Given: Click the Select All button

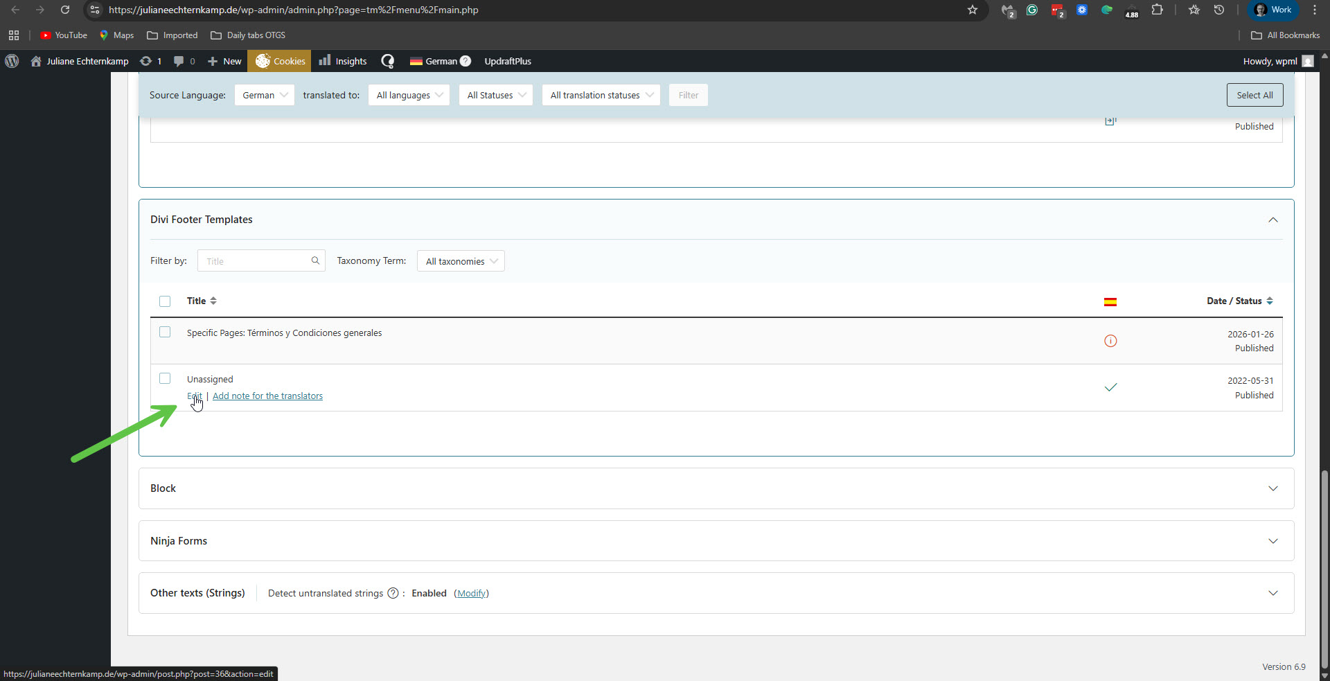Looking at the screenshot, I should point(1254,95).
